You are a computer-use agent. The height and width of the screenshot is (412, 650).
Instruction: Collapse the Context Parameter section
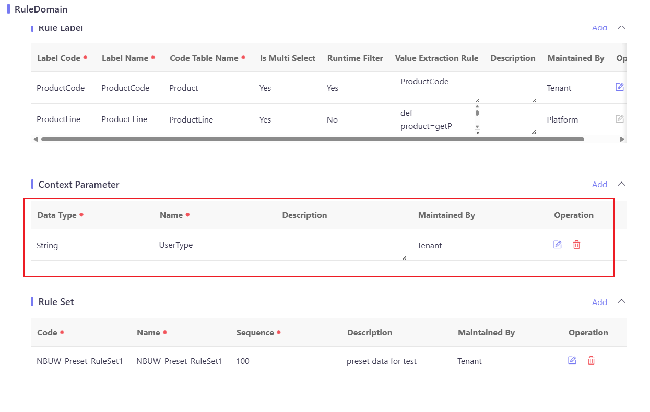coord(621,184)
